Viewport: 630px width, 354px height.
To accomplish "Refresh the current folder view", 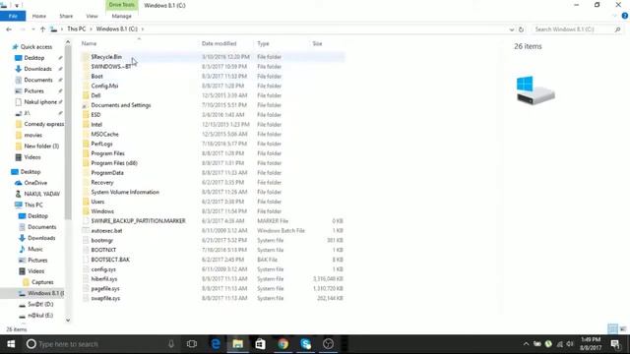I will coord(521,29).
